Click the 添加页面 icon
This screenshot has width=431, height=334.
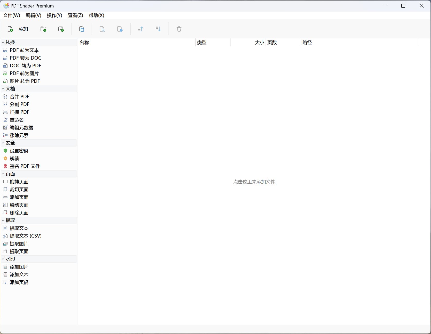[x=5, y=197]
